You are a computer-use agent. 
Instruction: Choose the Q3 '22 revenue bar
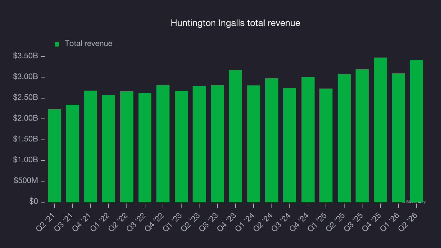click(x=145, y=147)
